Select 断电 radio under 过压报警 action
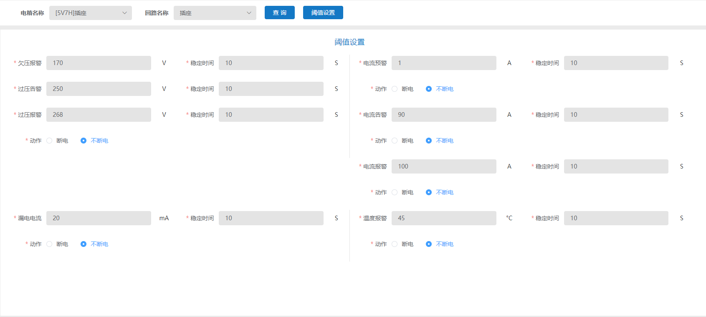The height and width of the screenshot is (317, 706). [x=50, y=141]
